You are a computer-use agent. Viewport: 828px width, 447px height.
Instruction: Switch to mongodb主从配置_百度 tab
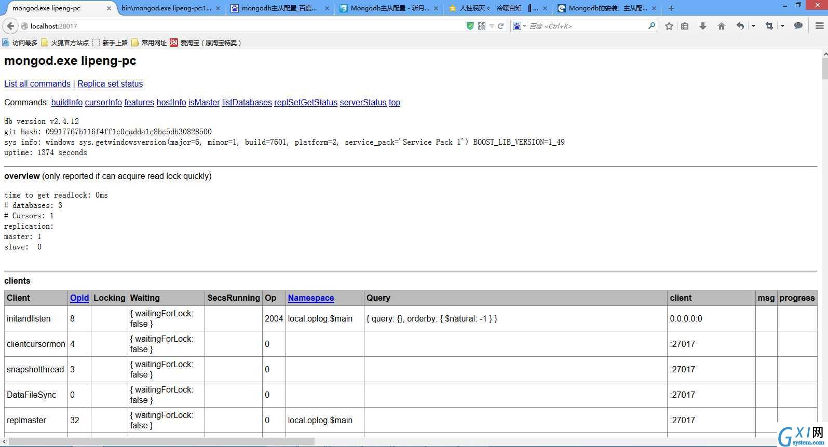(x=279, y=8)
